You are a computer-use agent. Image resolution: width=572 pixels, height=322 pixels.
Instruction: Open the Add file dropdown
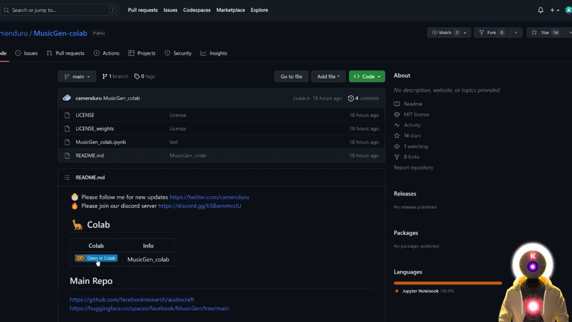[328, 77]
